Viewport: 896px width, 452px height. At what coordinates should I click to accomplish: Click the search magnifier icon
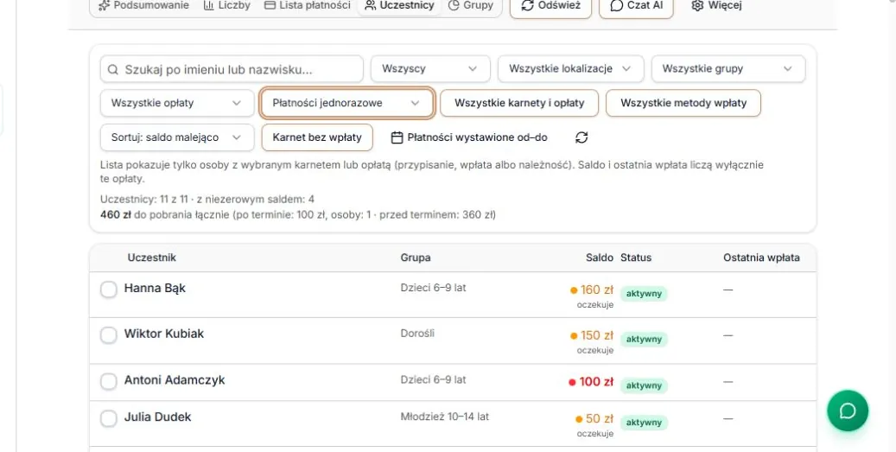point(113,70)
